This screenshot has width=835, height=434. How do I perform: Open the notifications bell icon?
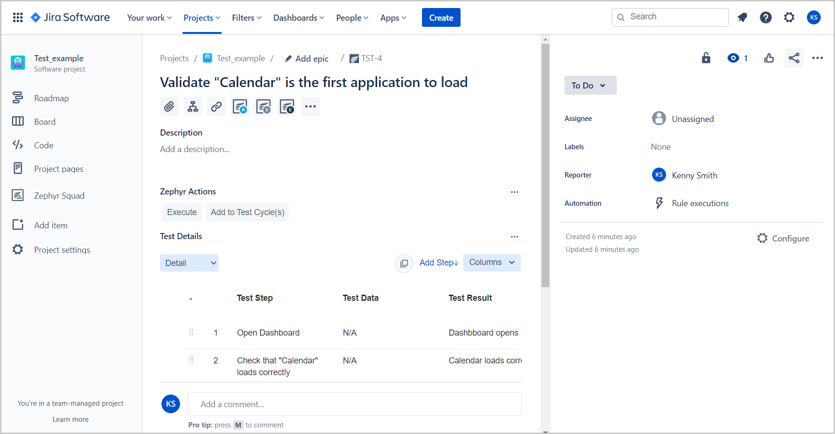(742, 17)
